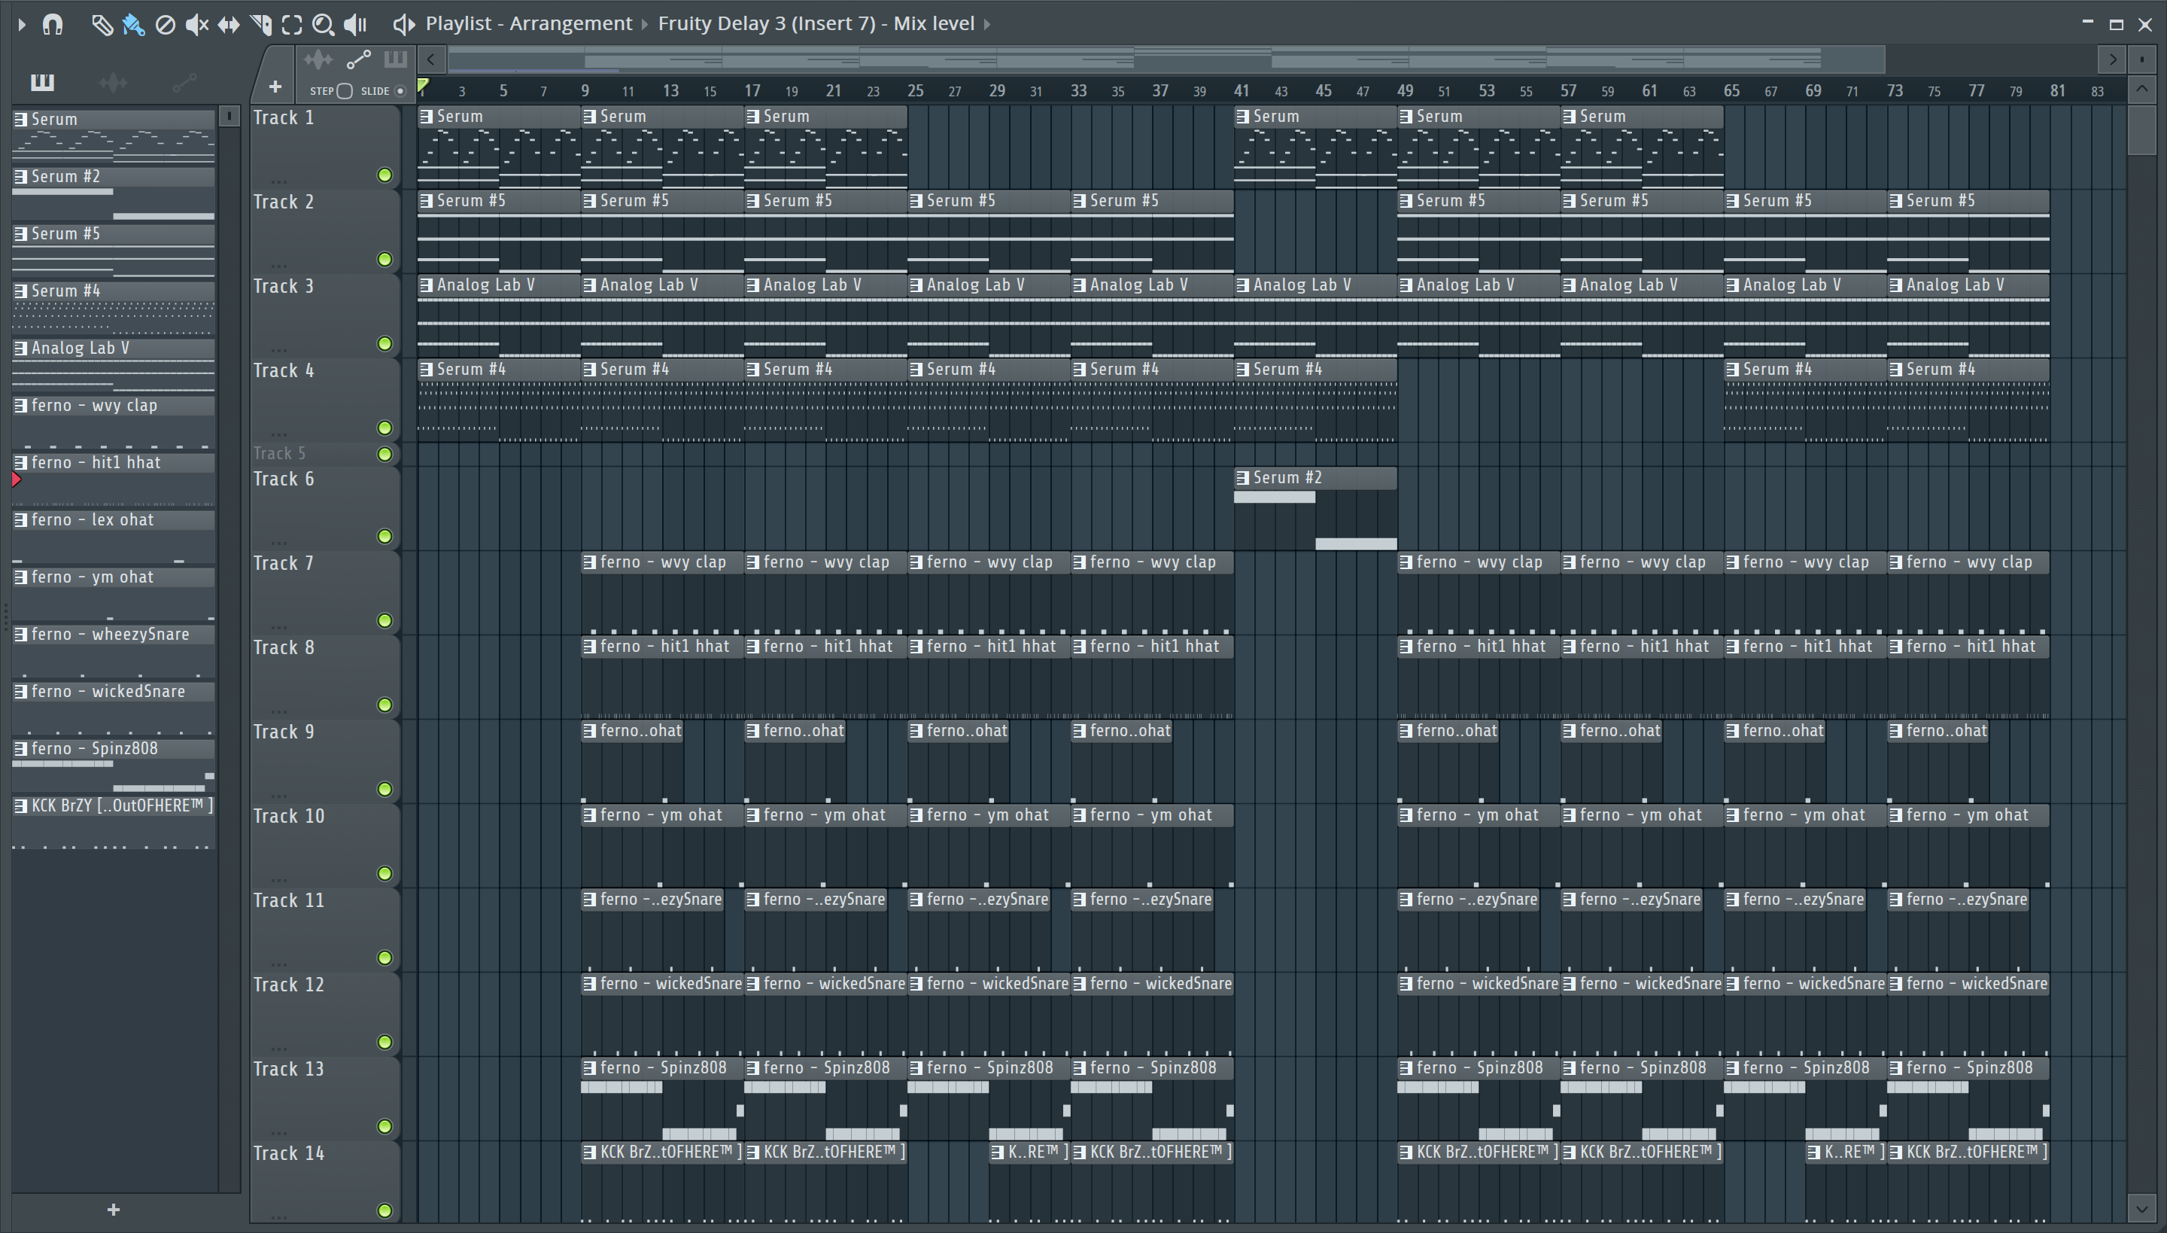Open the ferno - wvy clap clip menu at bar 9
2167x1233 pixels.
click(x=590, y=562)
